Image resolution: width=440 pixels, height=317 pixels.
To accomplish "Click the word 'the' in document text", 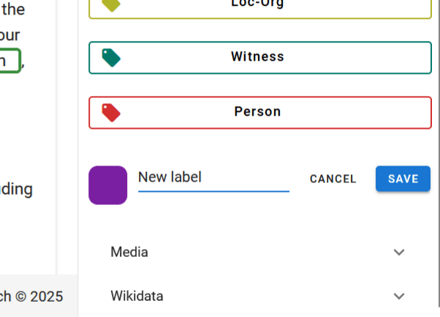I will click(x=14, y=10).
